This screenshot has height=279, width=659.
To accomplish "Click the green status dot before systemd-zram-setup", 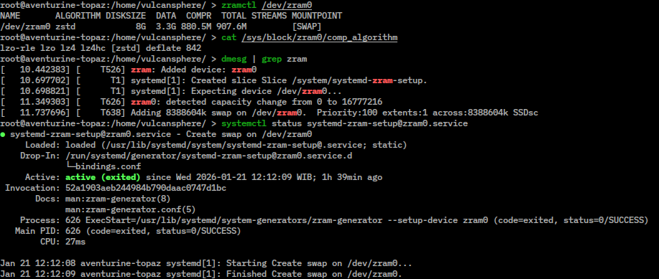I will (3, 135).
